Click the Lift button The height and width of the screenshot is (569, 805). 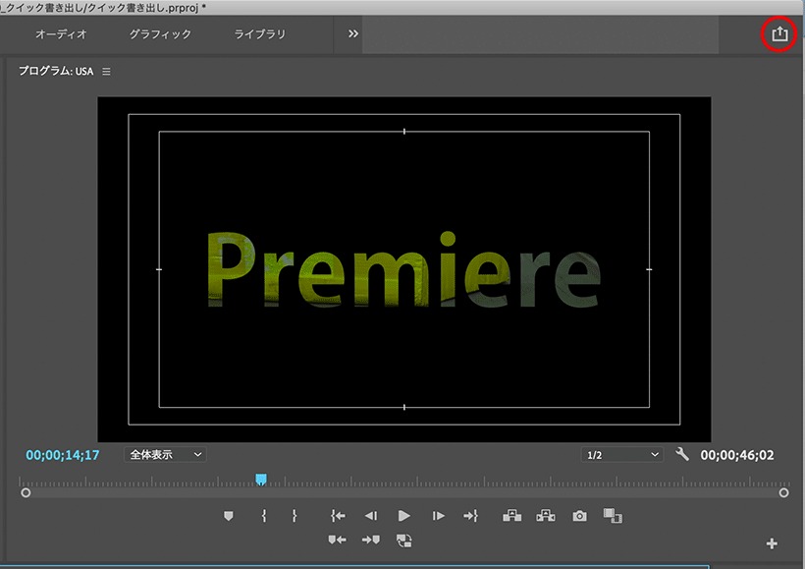click(511, 516)
